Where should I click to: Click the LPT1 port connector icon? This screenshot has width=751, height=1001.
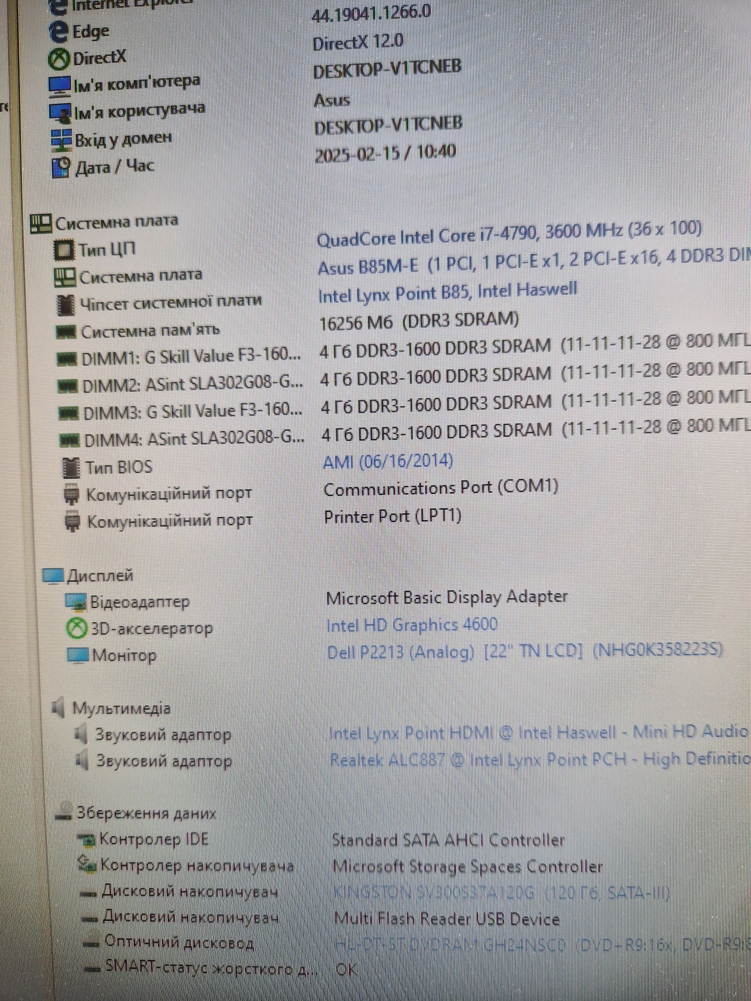73,522
